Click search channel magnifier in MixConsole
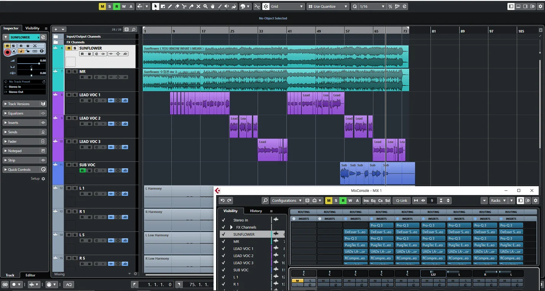The width and height of the screenshot is (545, 291). [265, 200]
